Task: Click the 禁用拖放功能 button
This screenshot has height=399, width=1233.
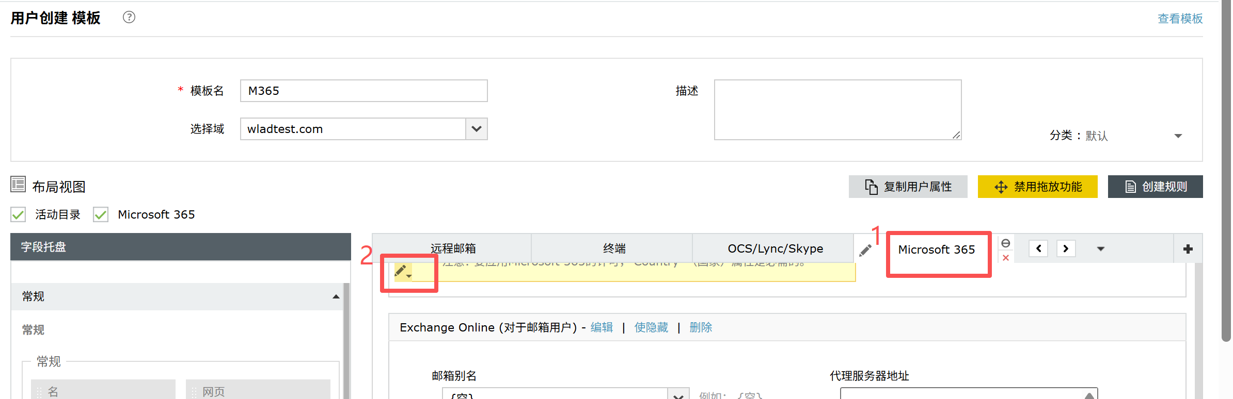Action: [x=1038, y=187]
